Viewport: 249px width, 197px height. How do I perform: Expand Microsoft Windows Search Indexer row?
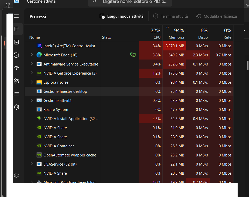32,182
